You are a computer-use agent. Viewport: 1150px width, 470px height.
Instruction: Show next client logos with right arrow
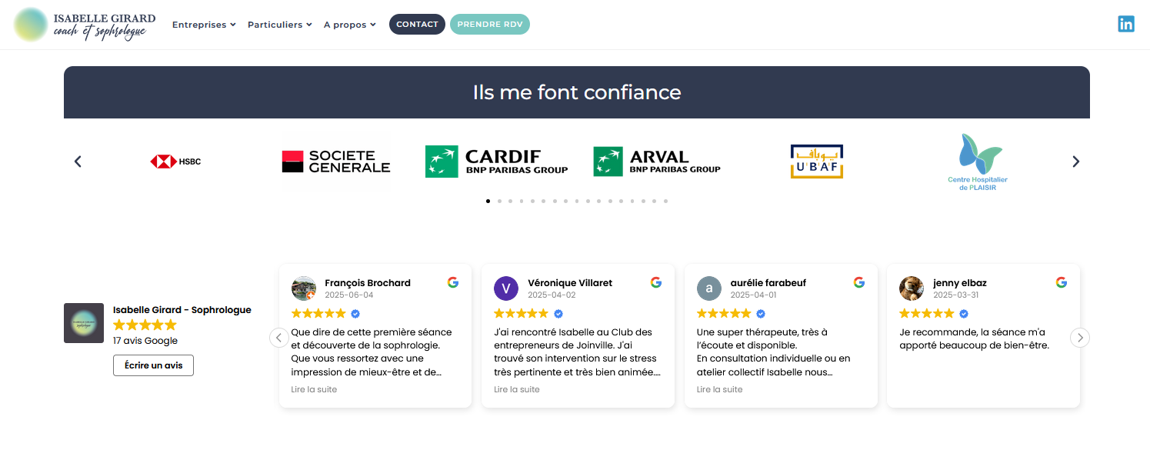tap(1075, 162)
